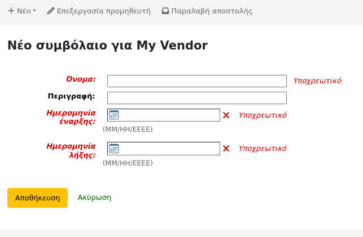363x237 pixels.
Task: Open the calendar picker for Ημερομηνία έναρξης
Action: point(114,115)
